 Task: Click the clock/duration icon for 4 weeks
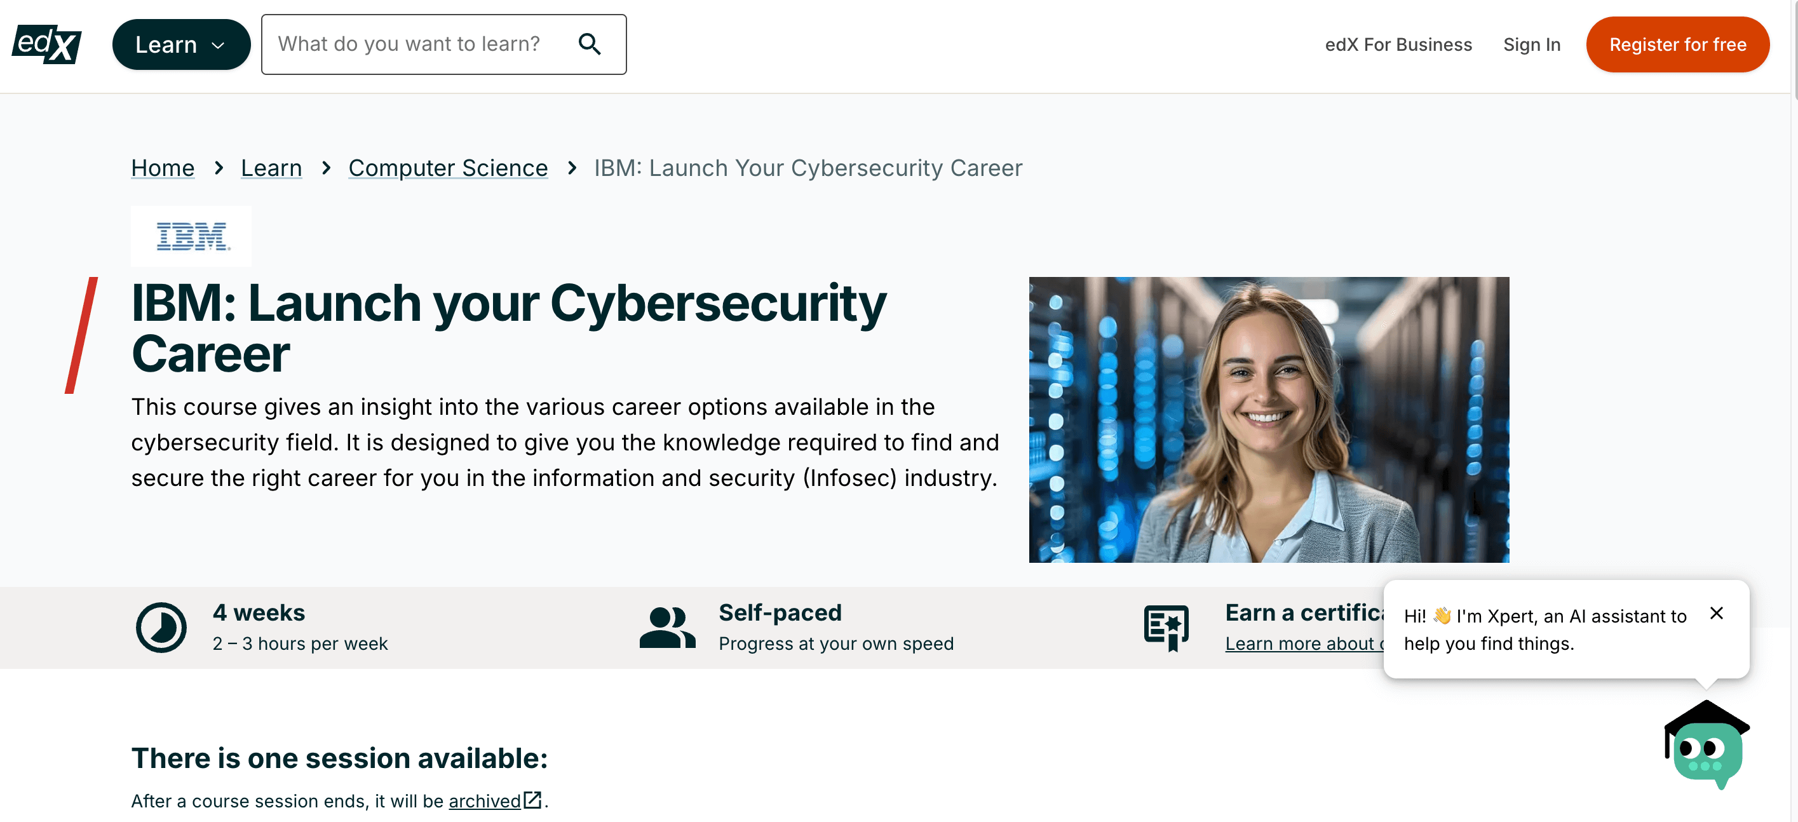coord(161,627)
